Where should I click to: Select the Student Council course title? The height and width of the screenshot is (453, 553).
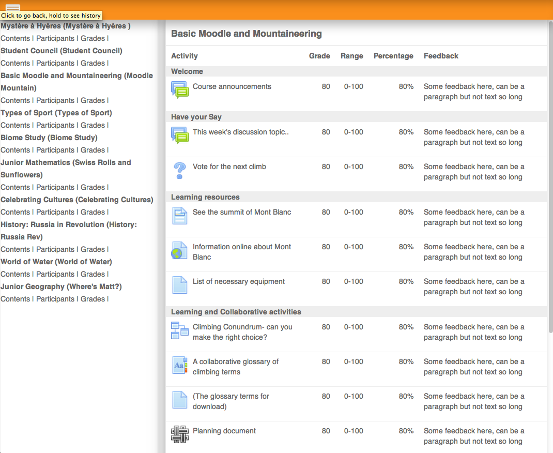(x=62, y=51)
